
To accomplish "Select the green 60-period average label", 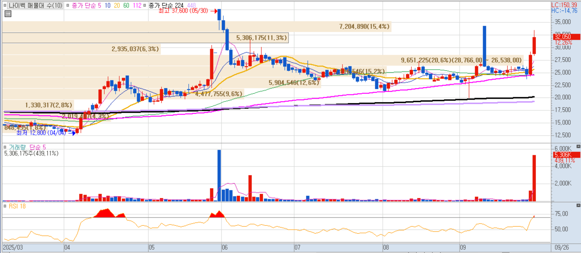I will coord(126,5).
